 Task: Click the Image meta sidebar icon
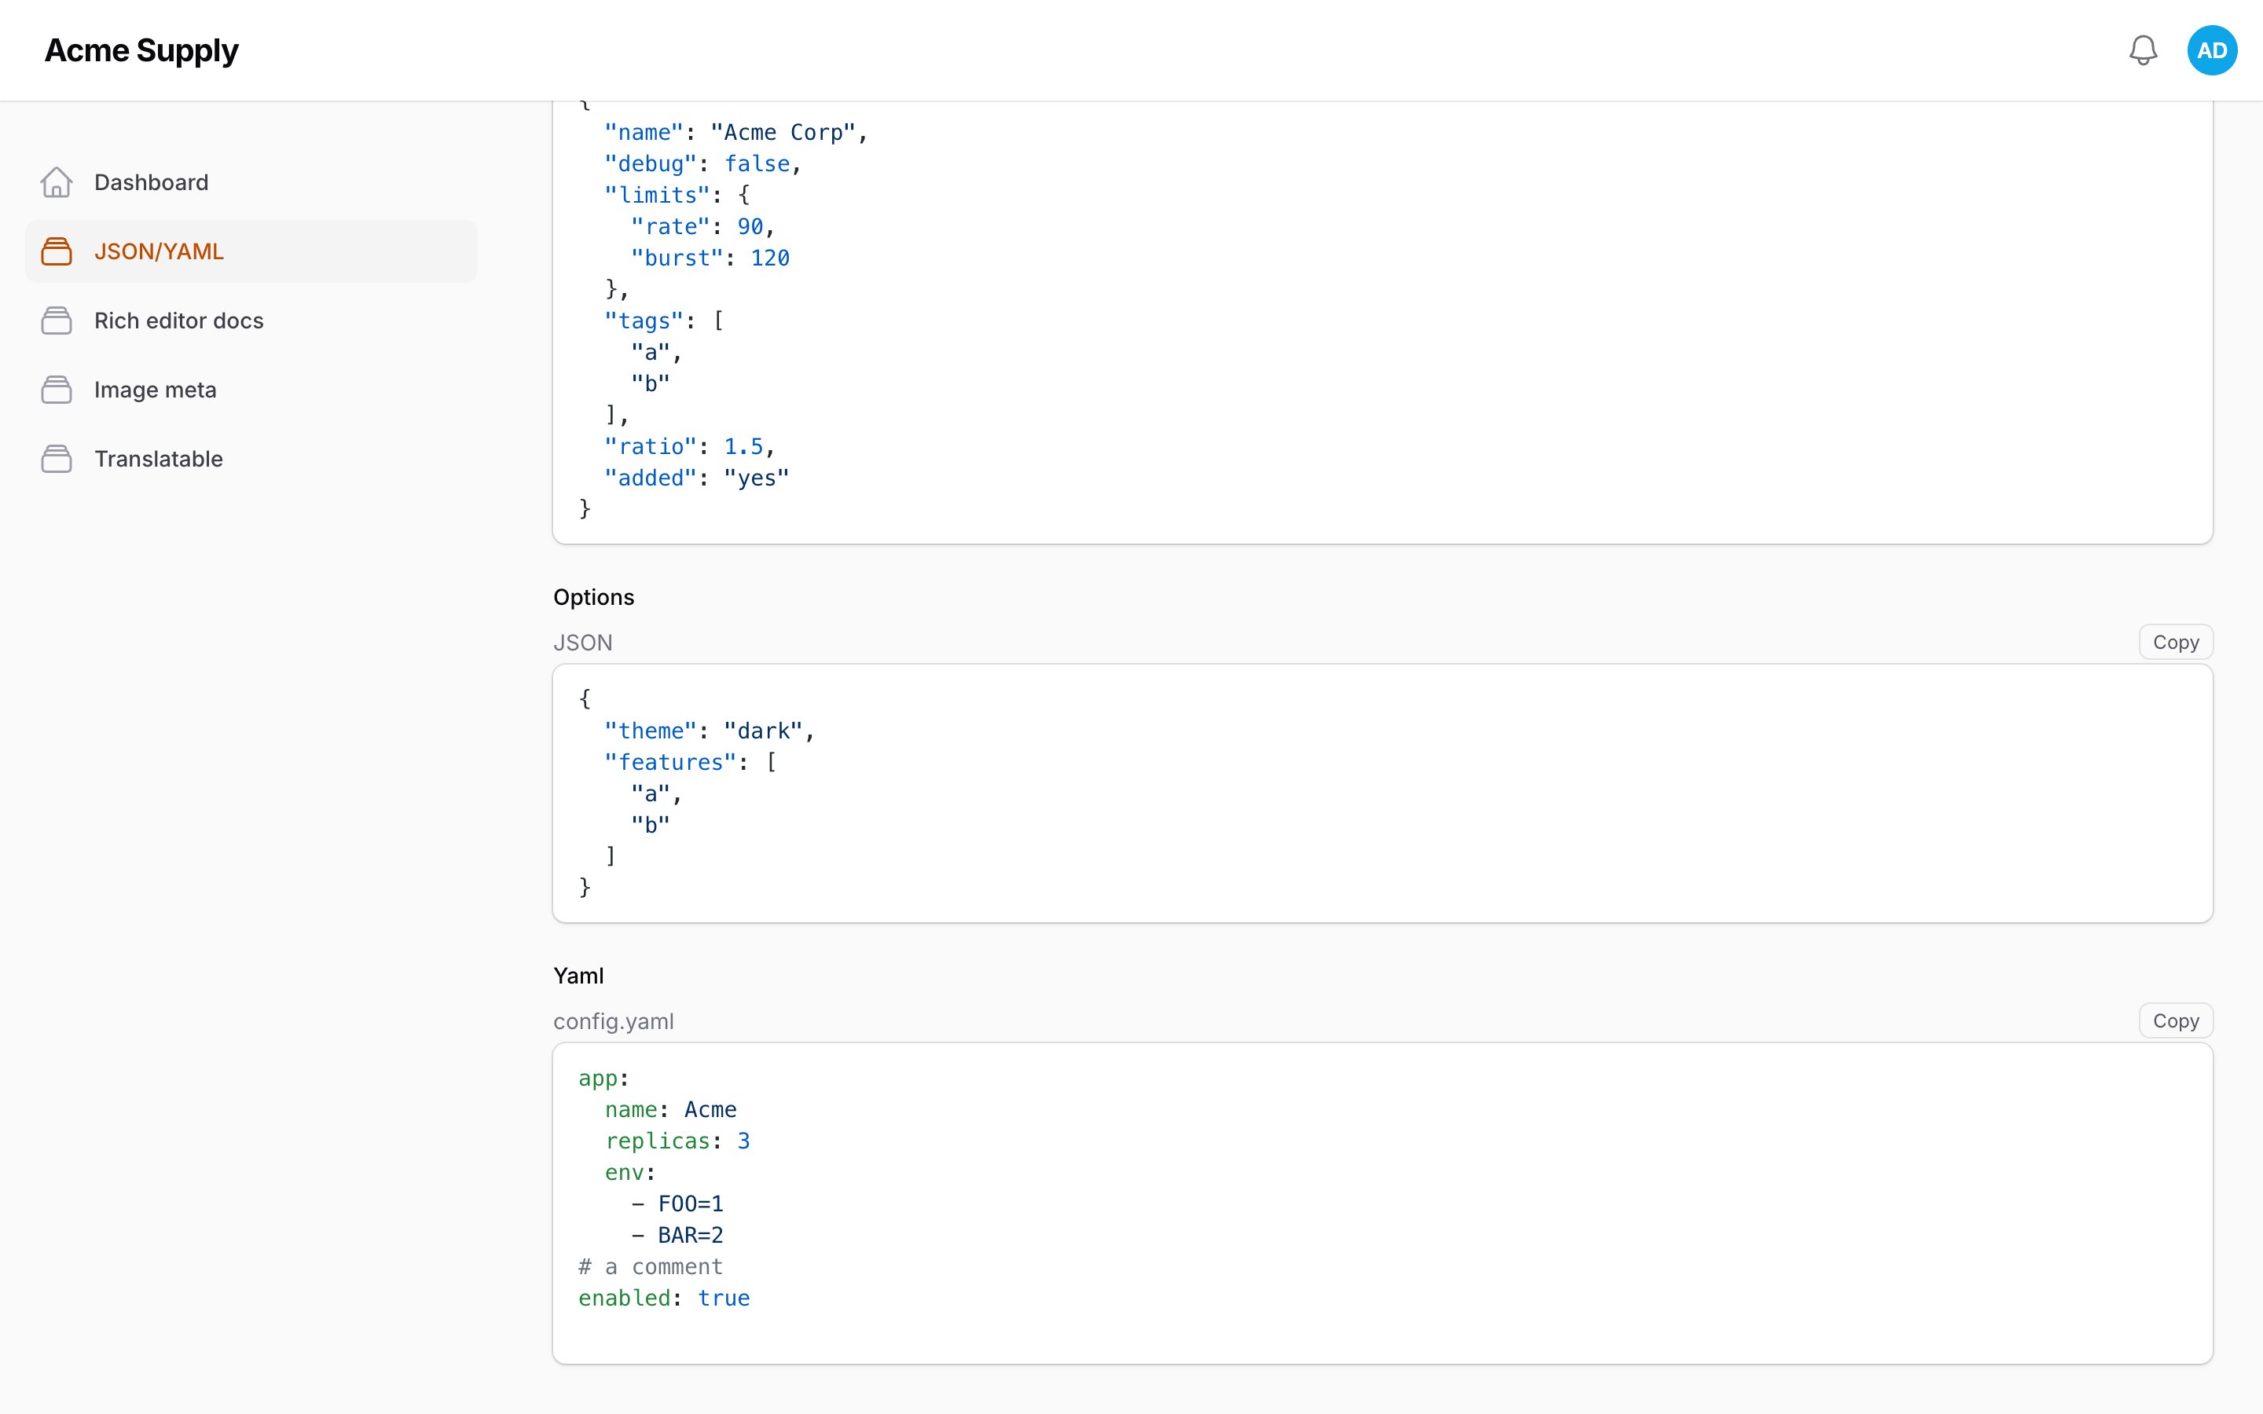click(x=56, y=390)
